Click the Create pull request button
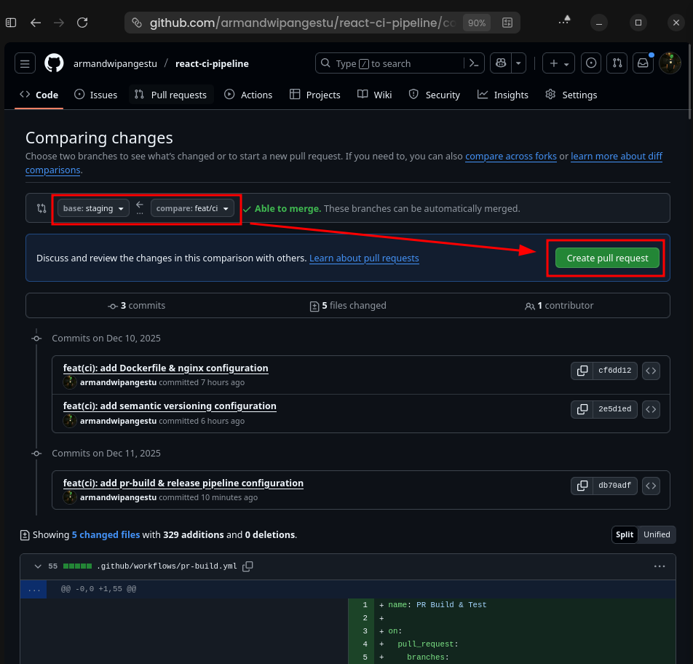693x664 pixels. pyautogui.click(x=607, y=258)
